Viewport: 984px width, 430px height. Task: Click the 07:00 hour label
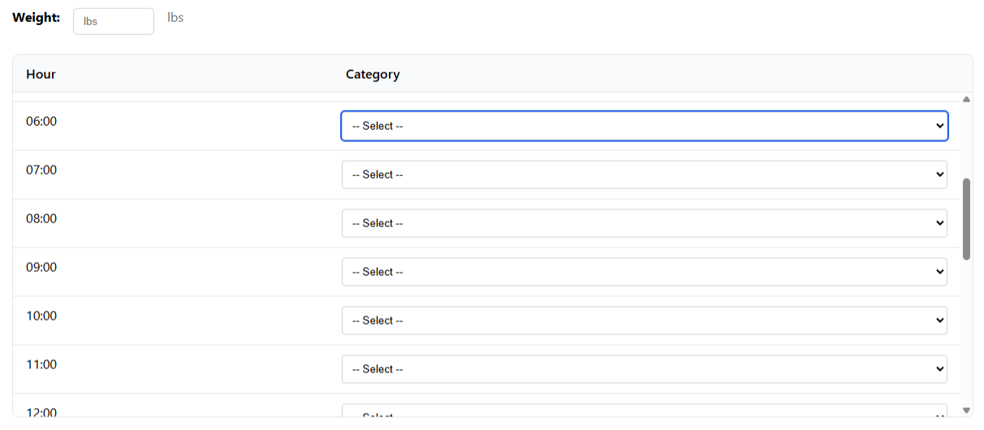(x=41, y=170)
